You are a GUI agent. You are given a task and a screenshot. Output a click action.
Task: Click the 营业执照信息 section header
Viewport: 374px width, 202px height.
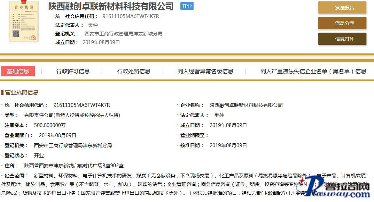tap(21, 92)
